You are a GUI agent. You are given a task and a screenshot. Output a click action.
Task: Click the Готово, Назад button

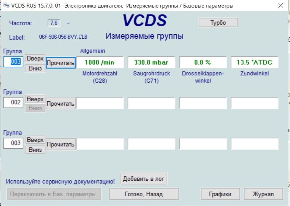pyautogui.click(x=144, y=194)
